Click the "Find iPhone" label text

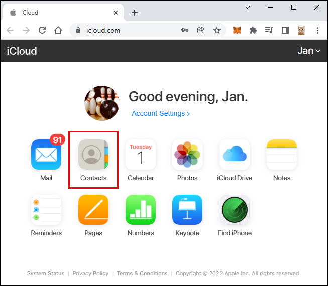coord(235,233)
